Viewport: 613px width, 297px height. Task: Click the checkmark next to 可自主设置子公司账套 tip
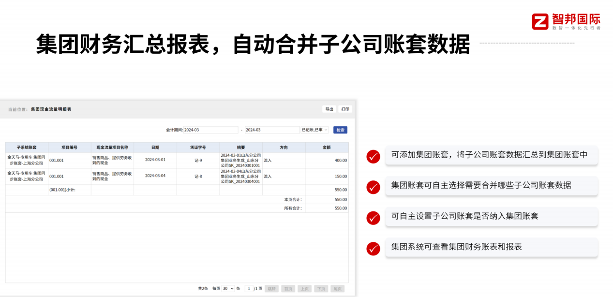click(x=373, y=218)
